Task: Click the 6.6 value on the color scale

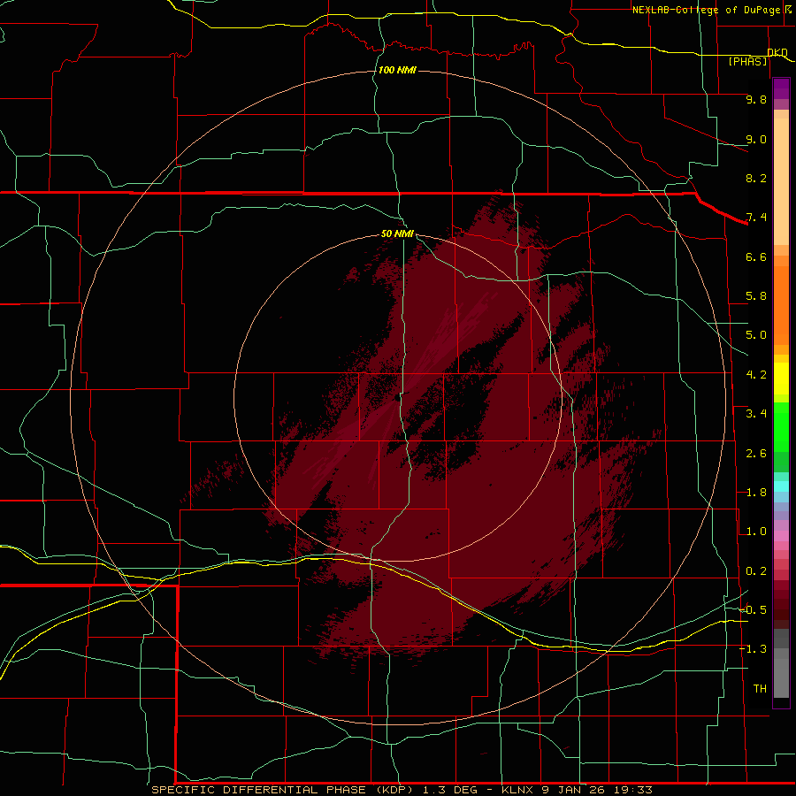Action: point(756,256)
